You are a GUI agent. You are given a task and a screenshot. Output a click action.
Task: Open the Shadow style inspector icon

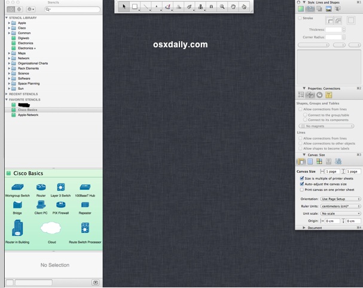tap(319, 9)
